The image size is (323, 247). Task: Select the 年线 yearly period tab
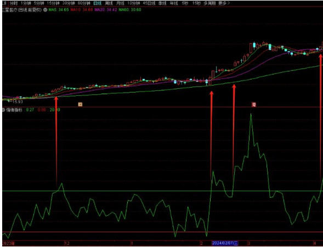point(174,3)
